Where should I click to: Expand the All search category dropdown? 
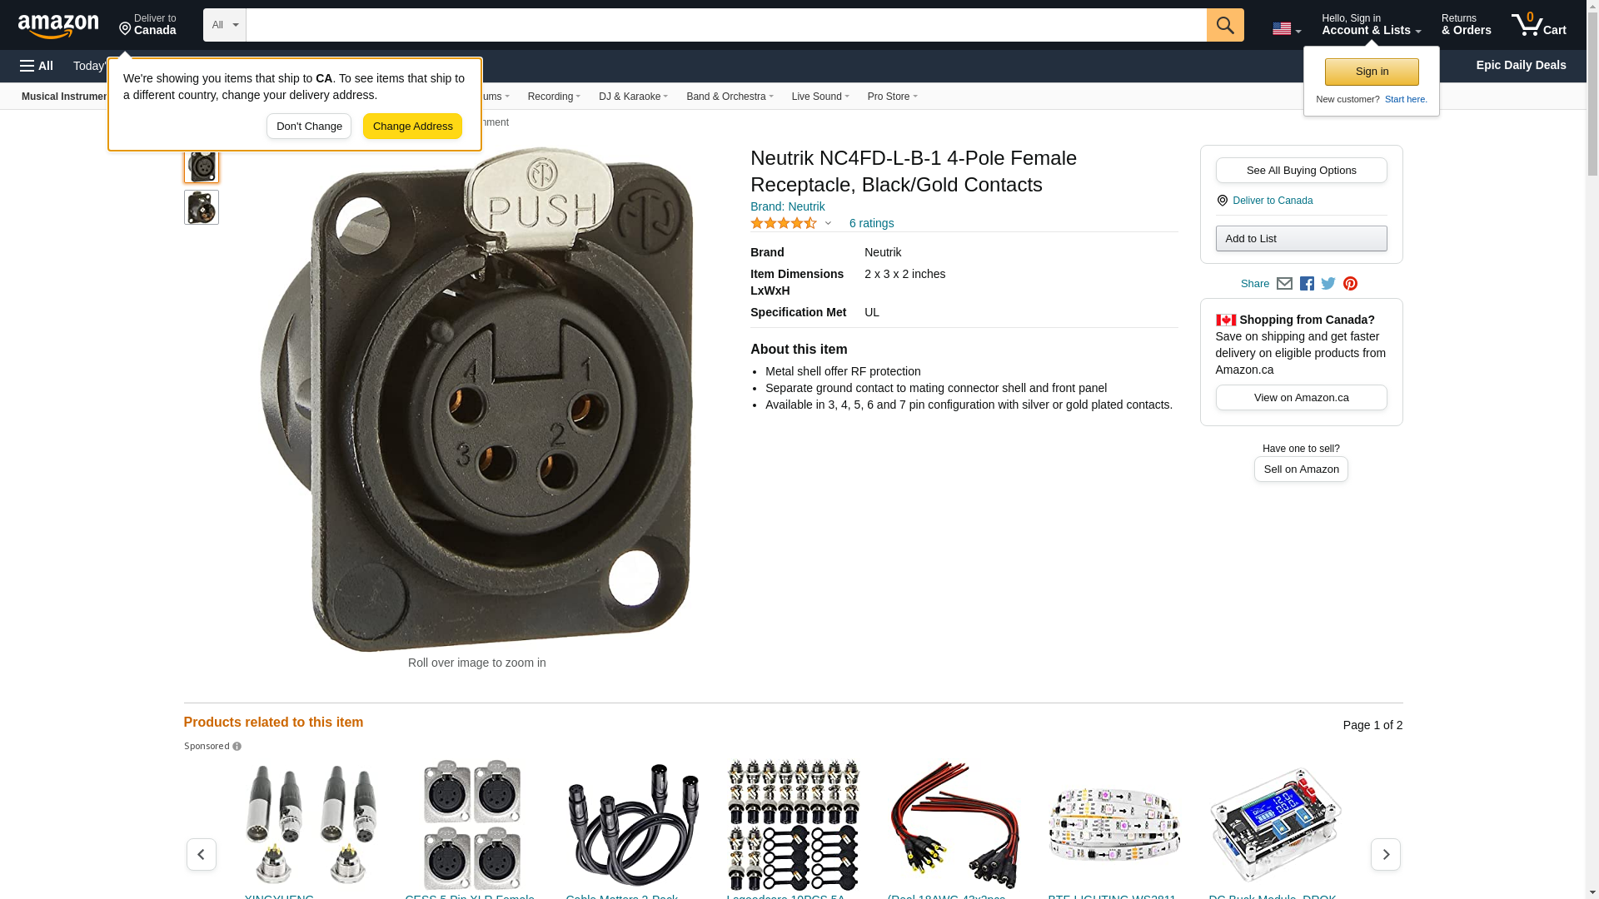pos(225,25)
